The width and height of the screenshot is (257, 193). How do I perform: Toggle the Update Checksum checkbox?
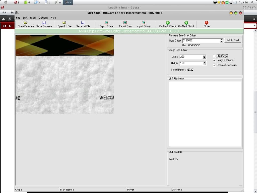[x=214, y=65]
